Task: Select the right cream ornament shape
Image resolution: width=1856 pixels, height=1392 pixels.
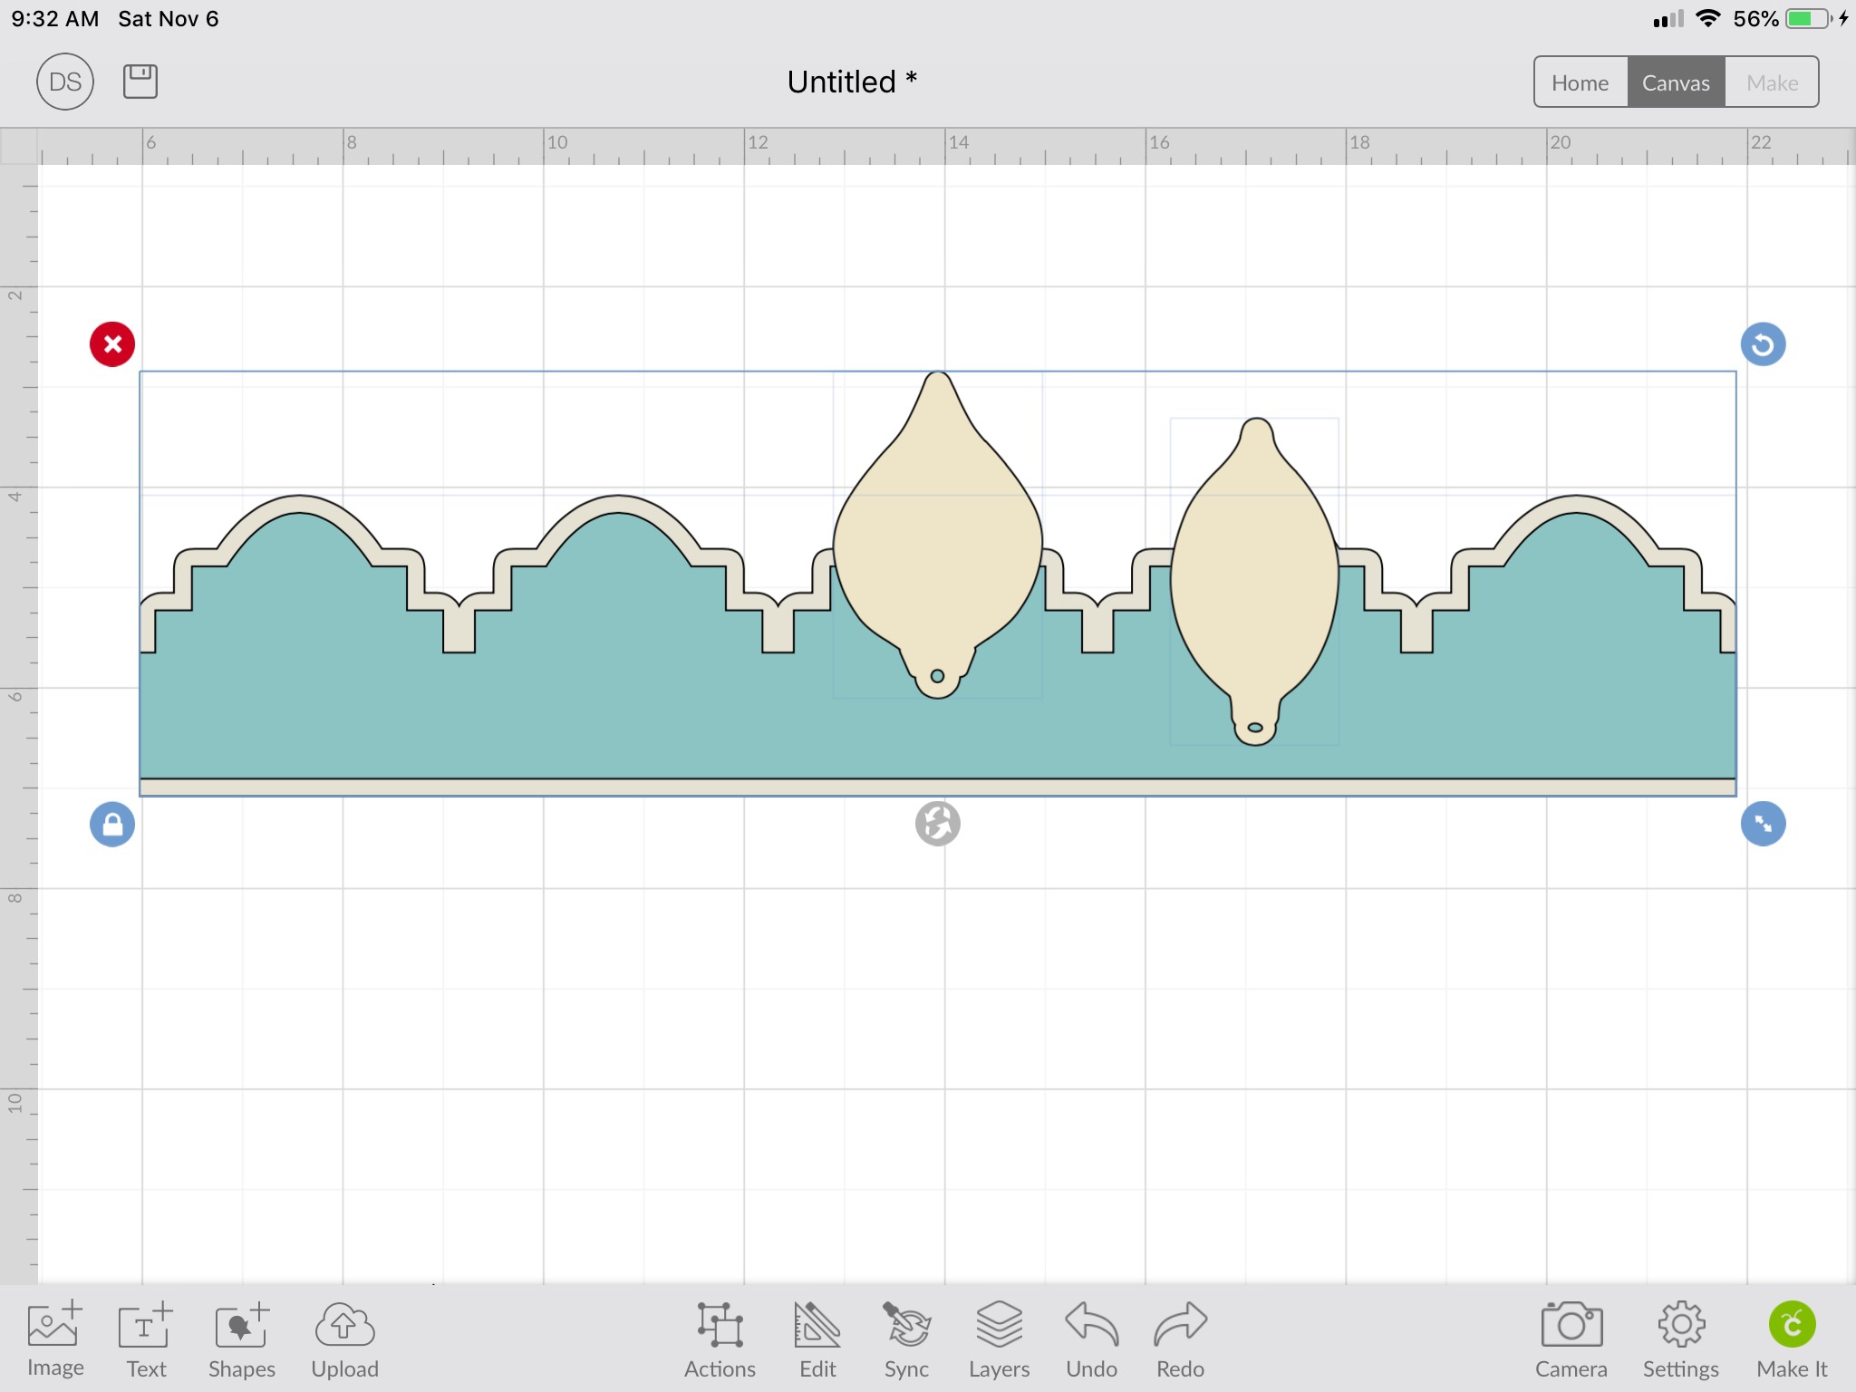Action: 1254,580
